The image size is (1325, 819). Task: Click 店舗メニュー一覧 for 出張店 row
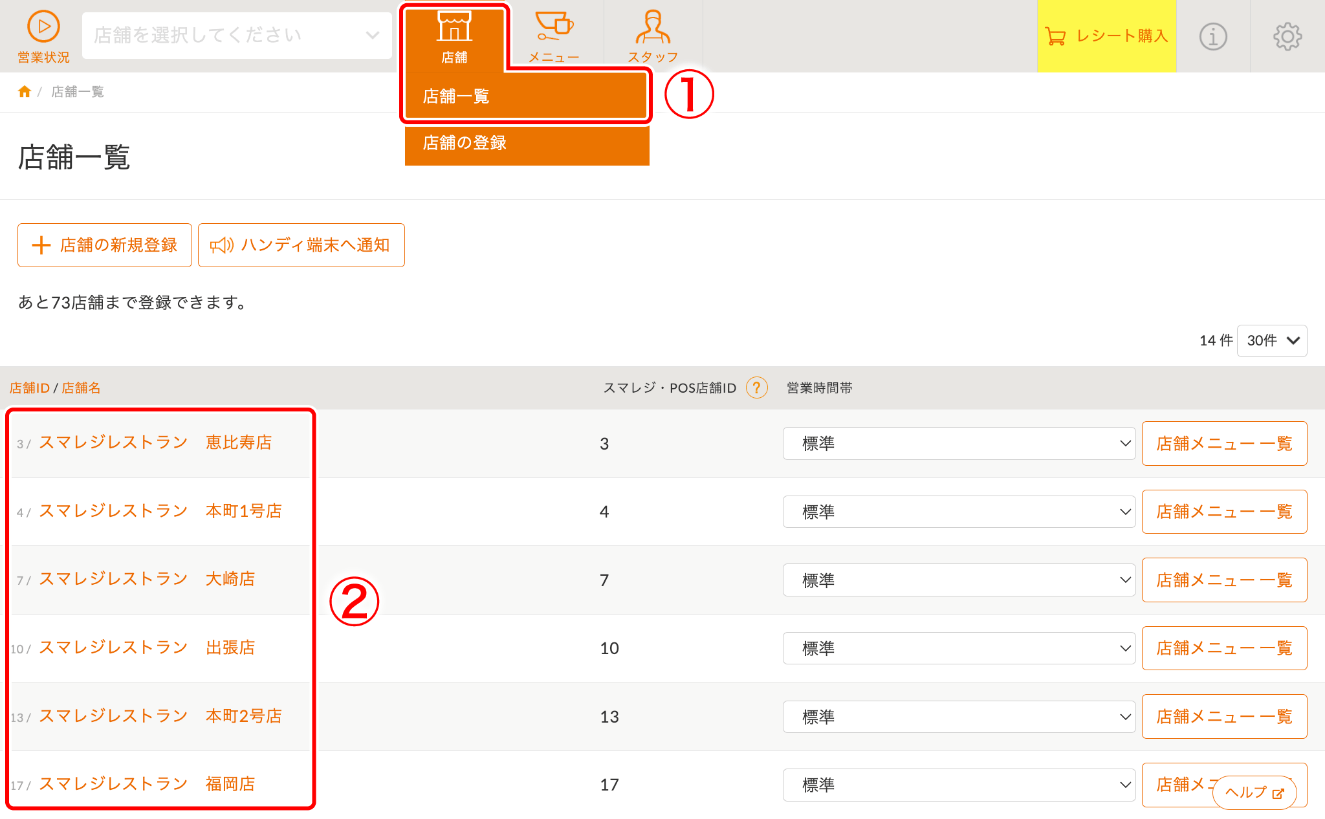pos(1223,648)
